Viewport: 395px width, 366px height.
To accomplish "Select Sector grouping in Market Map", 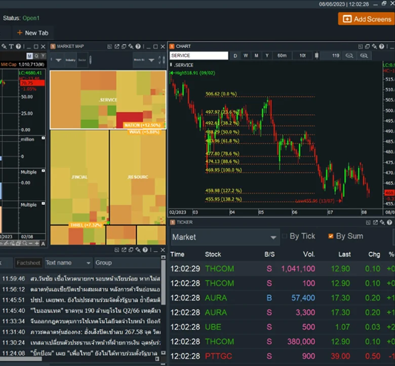I will [x=82, y=60].
